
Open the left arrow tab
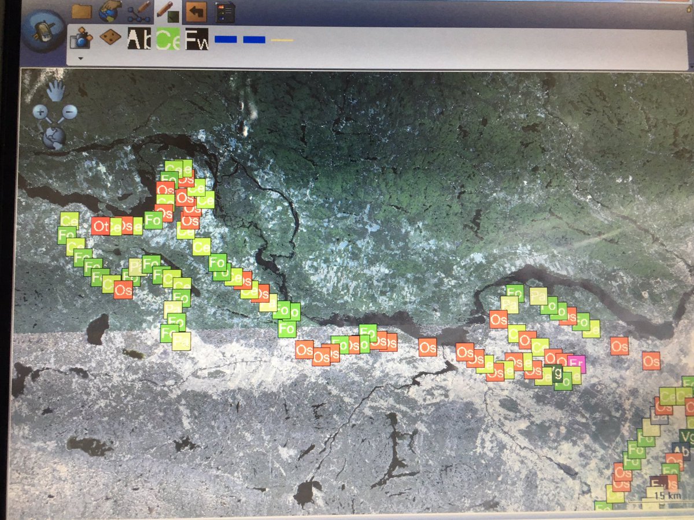tap(197, 11)
